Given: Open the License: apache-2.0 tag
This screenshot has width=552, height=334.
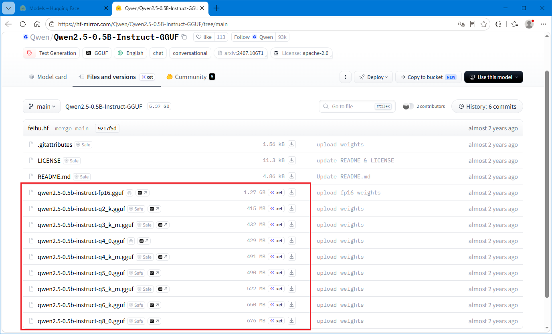Looking at the screenshot, I should 301,53.
